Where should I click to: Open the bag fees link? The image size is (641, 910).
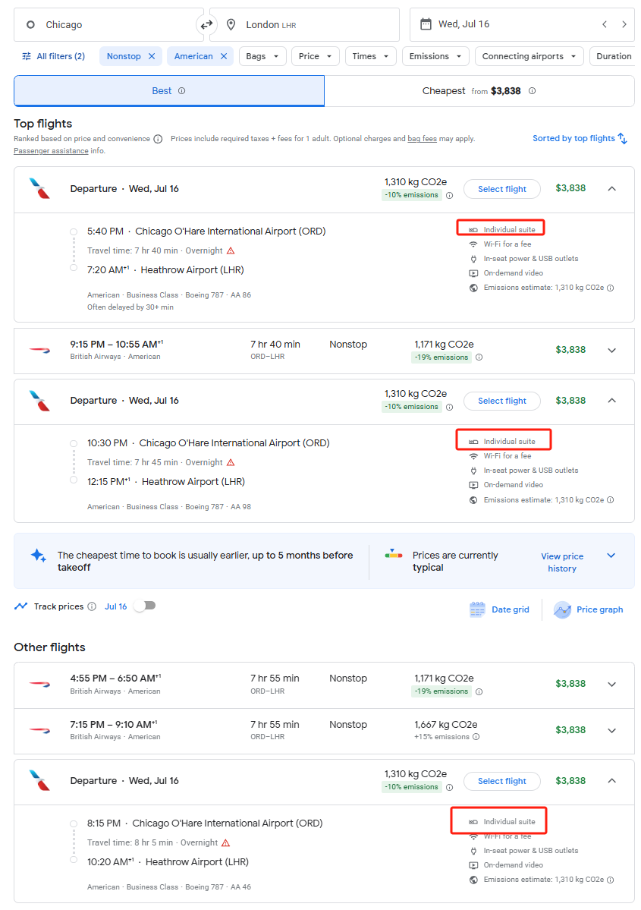[x=422, y=139]
